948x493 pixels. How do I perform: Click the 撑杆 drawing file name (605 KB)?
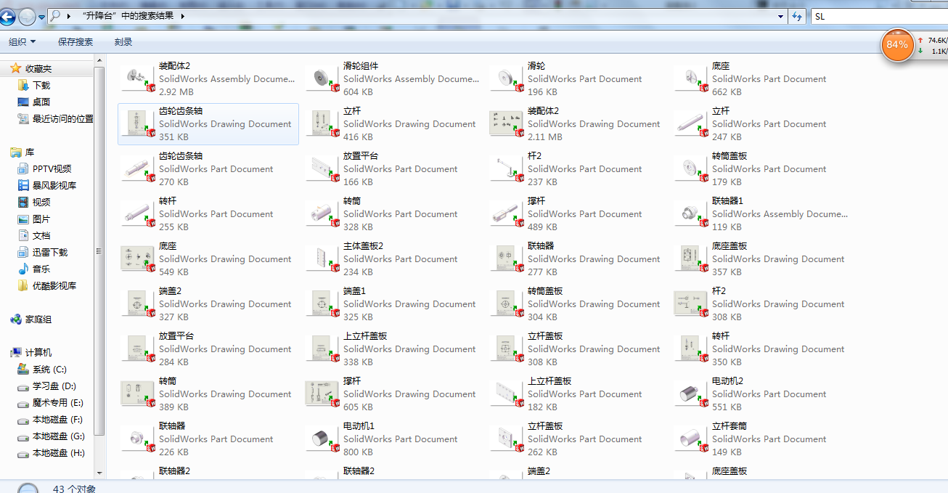352,381
